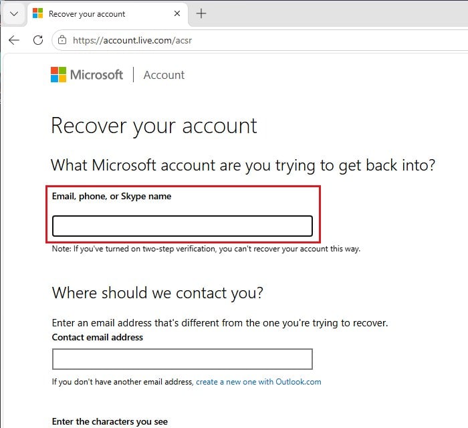This screenshot has height=428, width=468.
Task: Select the two-step verification note text
Action: (x=206, y=249)
